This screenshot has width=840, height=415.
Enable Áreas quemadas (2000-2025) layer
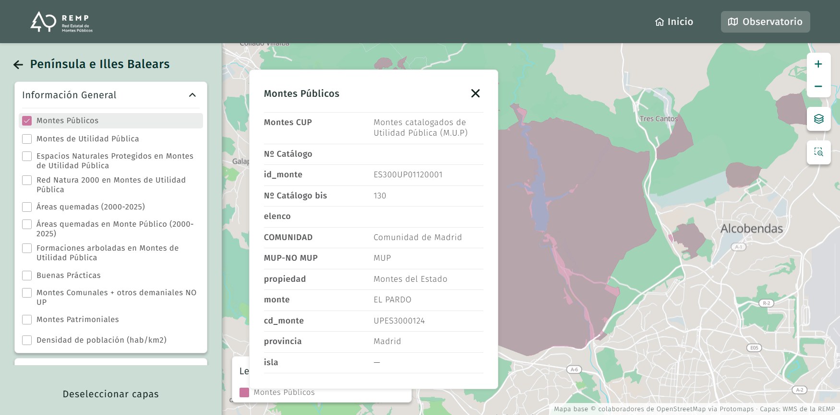[27, 207]
